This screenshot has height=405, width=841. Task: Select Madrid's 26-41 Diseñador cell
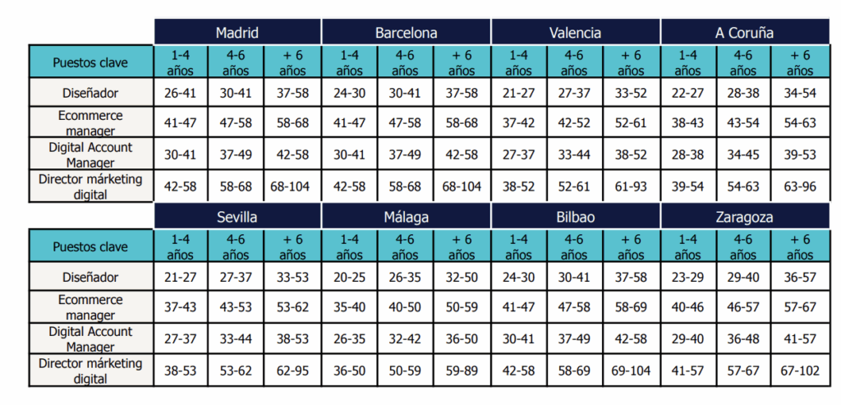pos(181,93)
